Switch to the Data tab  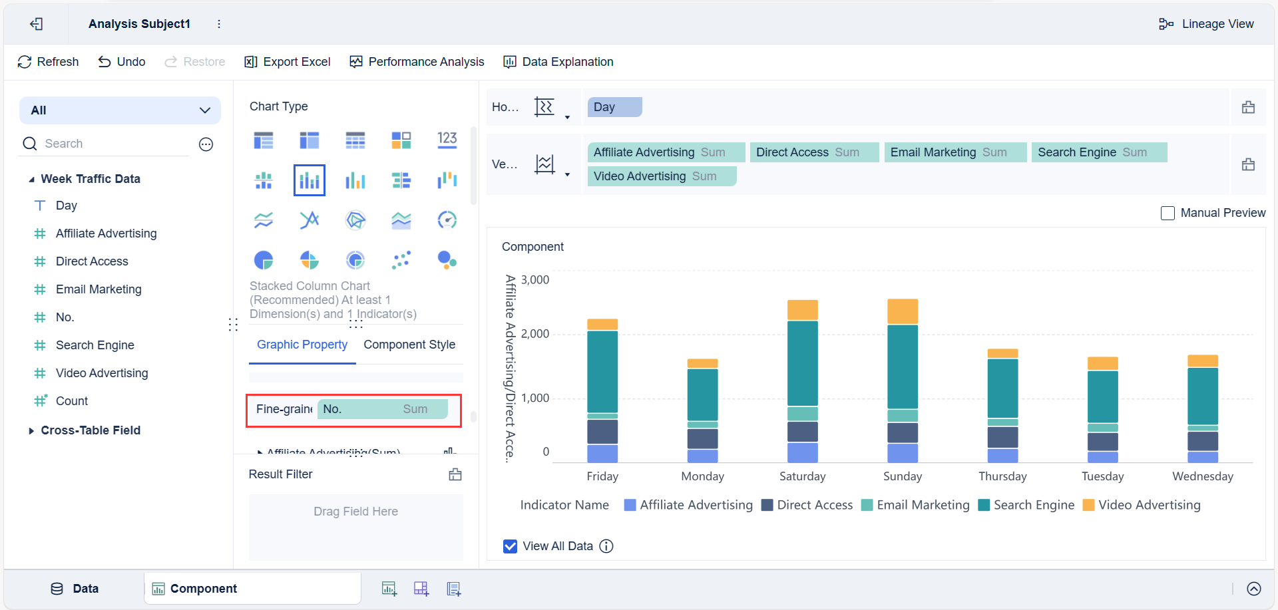click(x=75, y=589)
